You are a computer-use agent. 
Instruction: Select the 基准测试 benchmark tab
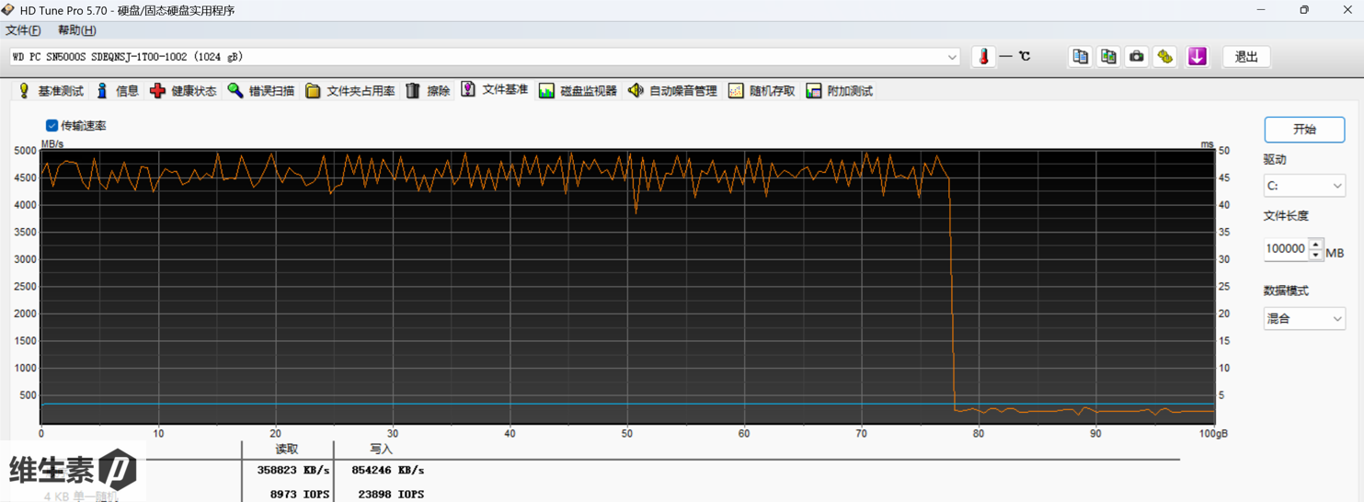(x=51, y=91)
